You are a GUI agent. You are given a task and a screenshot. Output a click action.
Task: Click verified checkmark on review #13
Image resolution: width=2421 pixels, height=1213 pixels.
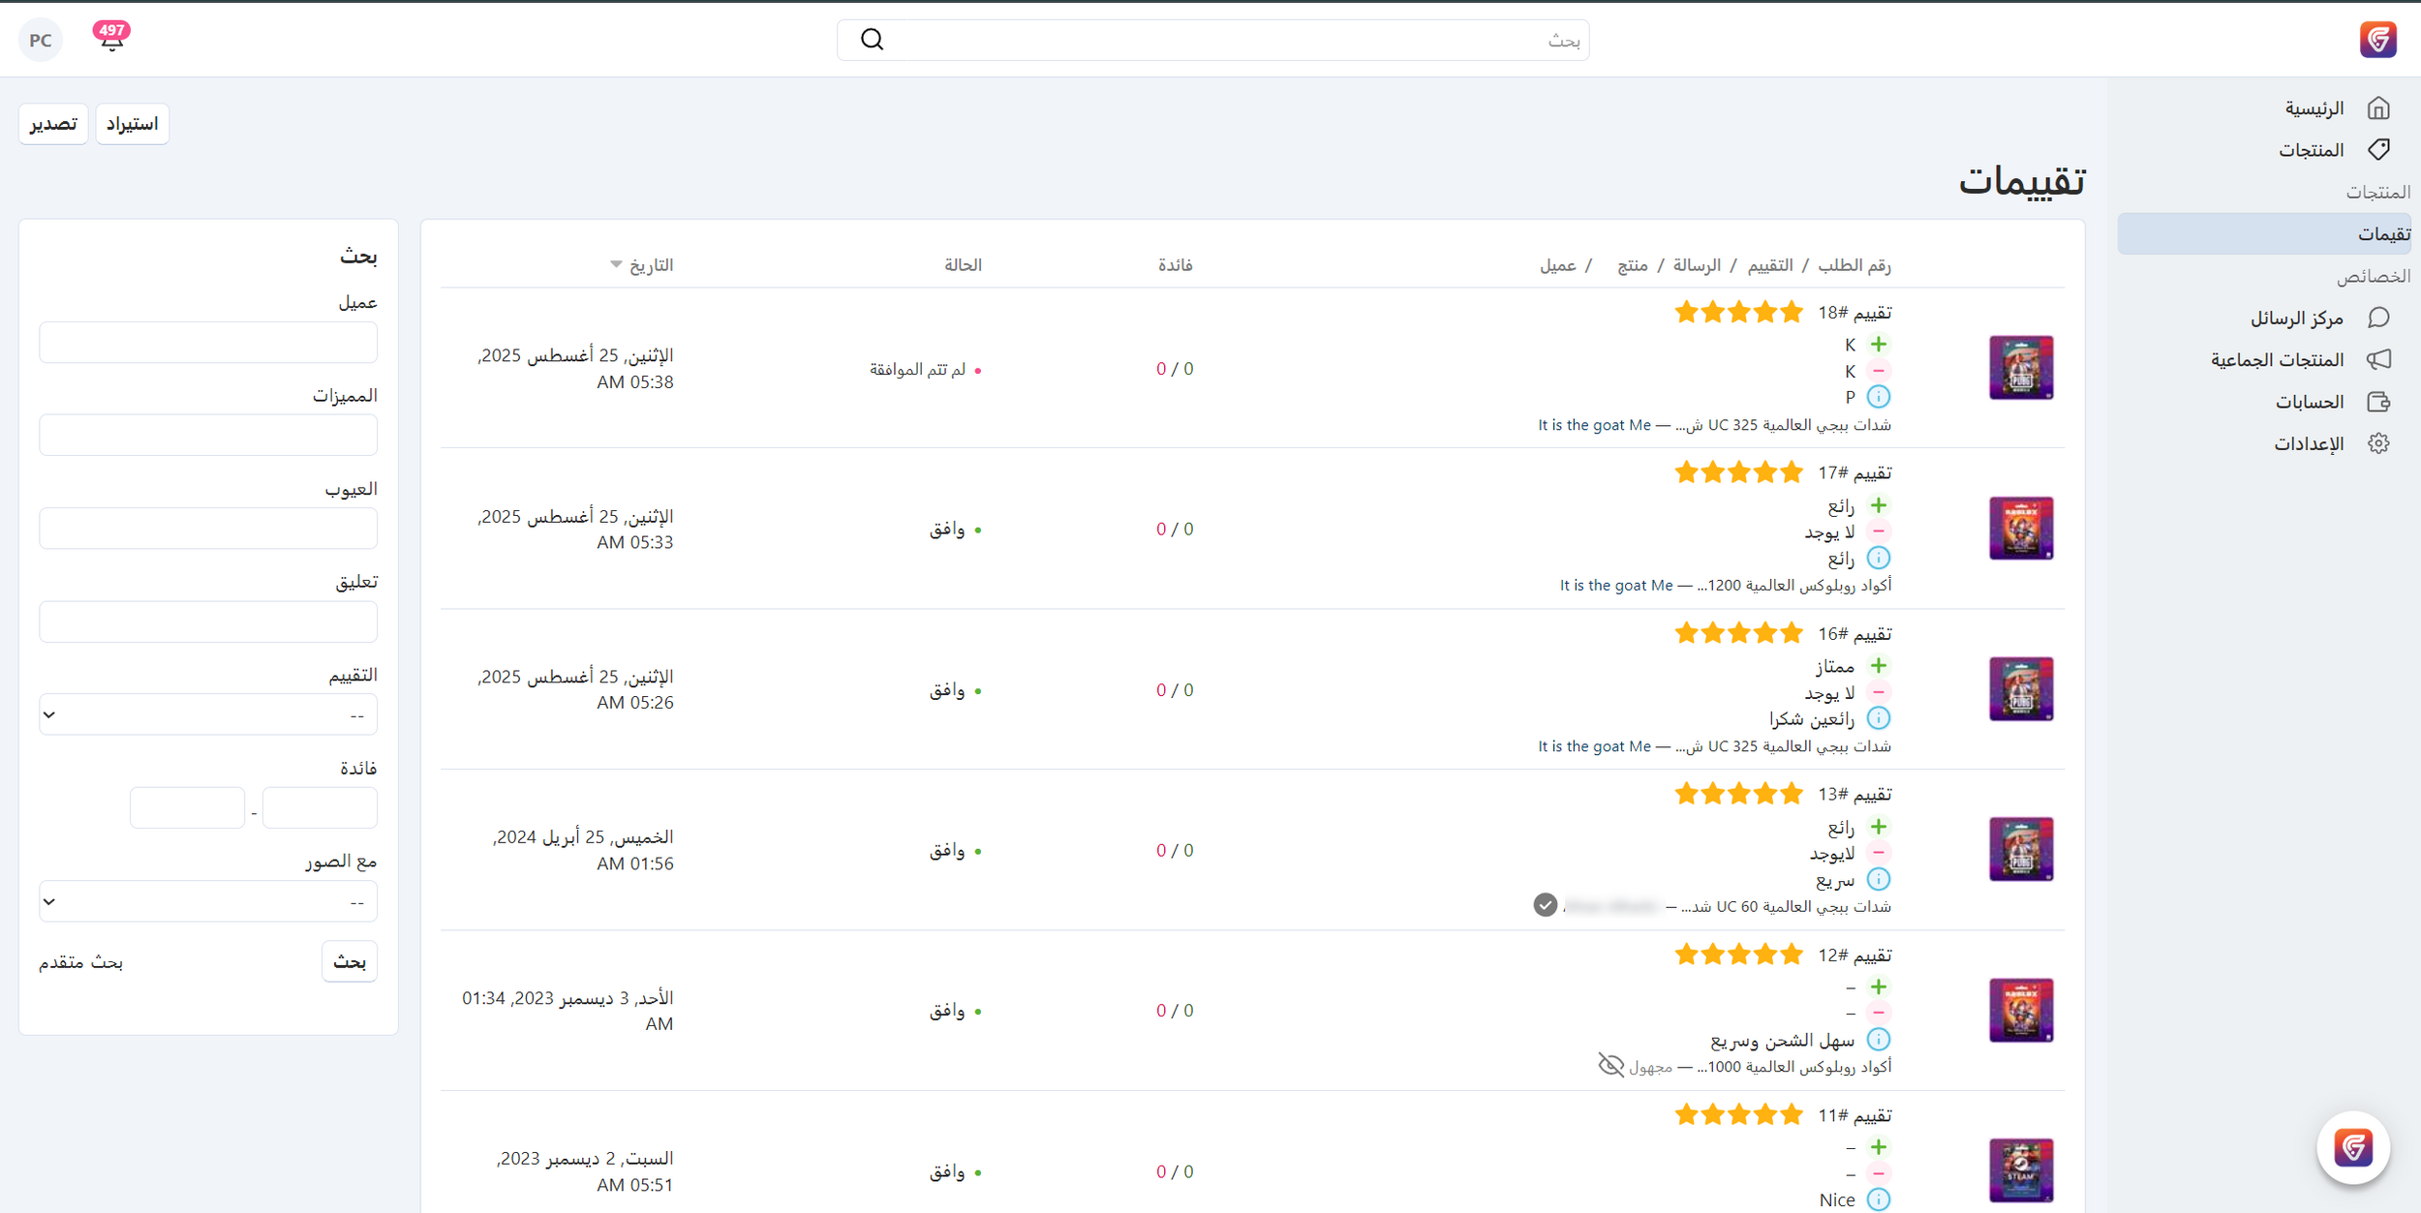[x=1545, y=905]
